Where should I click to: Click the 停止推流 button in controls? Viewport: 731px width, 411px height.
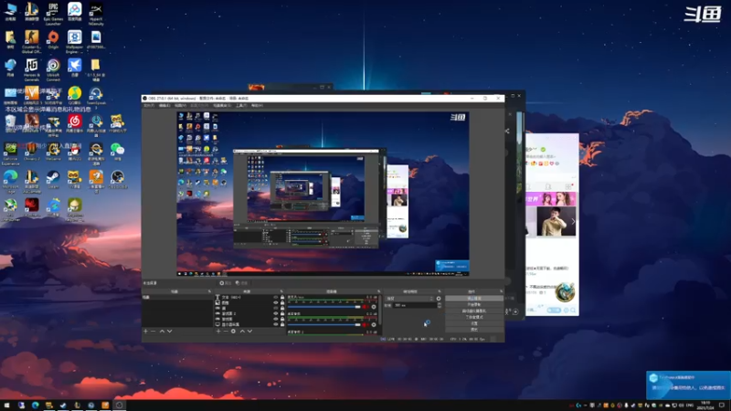point(473,299)
